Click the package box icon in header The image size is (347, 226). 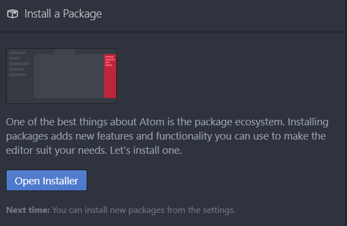point(12,14)
